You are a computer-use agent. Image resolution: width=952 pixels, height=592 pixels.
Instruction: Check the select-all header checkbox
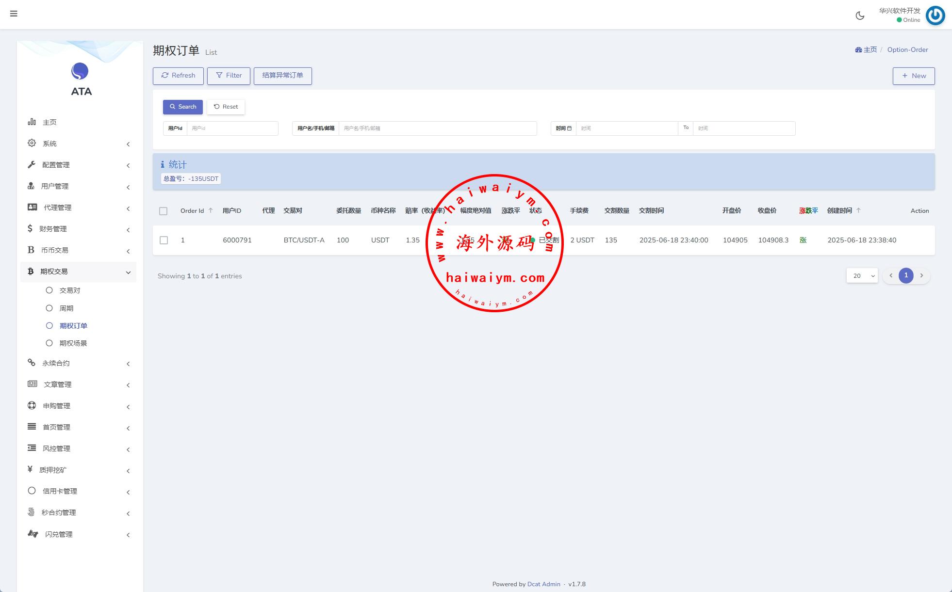164,211
